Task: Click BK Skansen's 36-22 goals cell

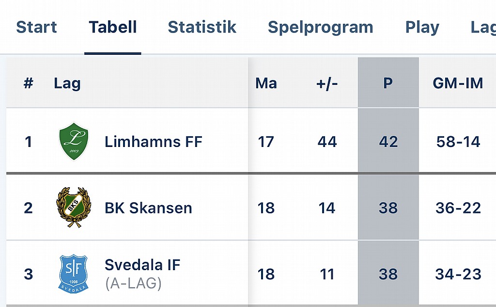Action: [x=458, y=208]
